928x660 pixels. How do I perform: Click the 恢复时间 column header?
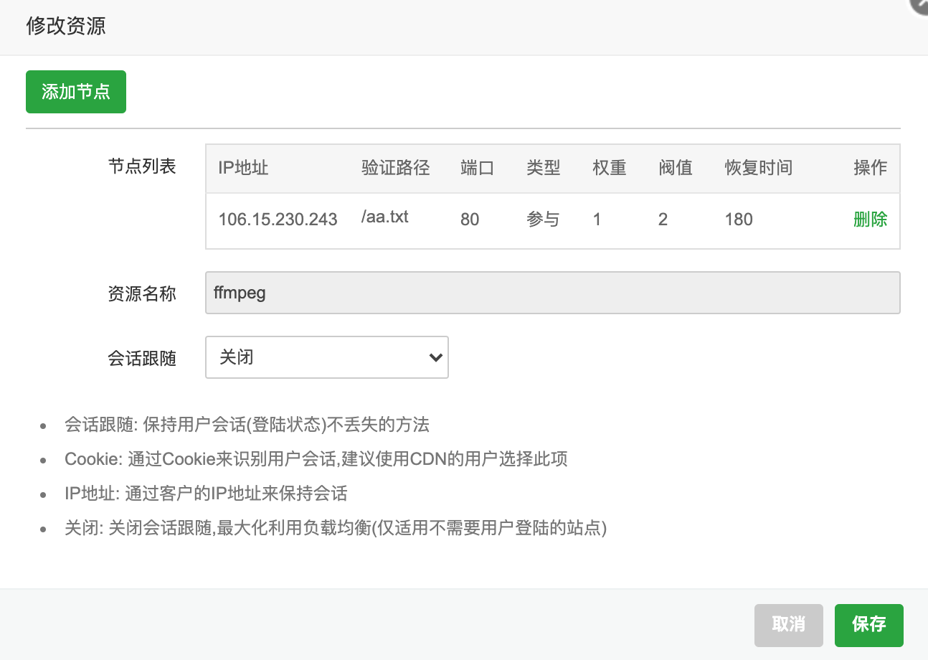(x=759, y=168)
